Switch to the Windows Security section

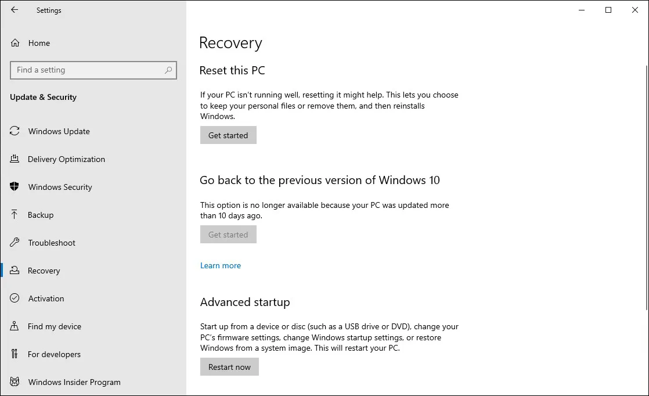[60, 187]
